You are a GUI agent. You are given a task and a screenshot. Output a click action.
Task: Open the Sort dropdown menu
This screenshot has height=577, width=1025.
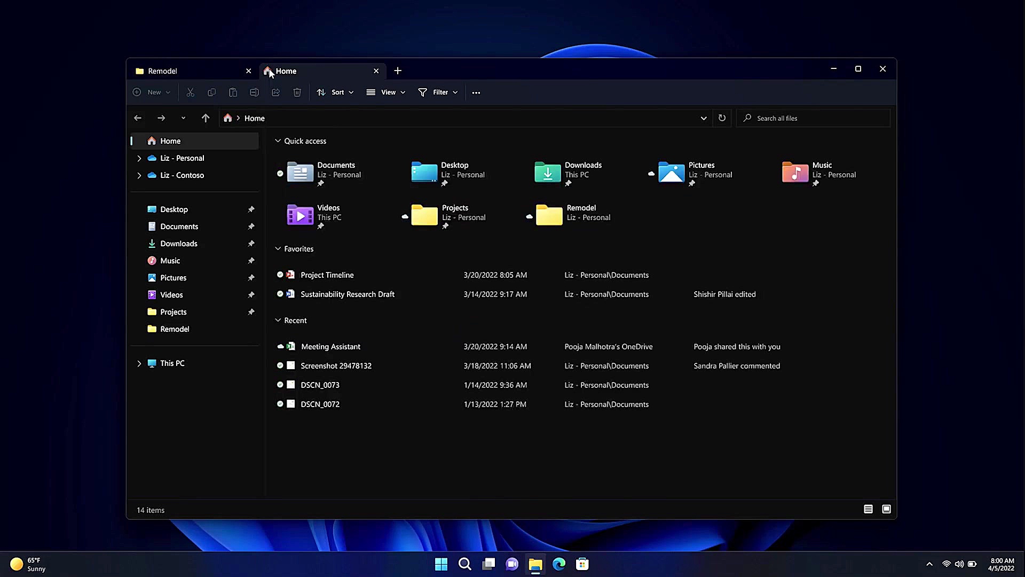pyautogui.click(x=336, y=92)
